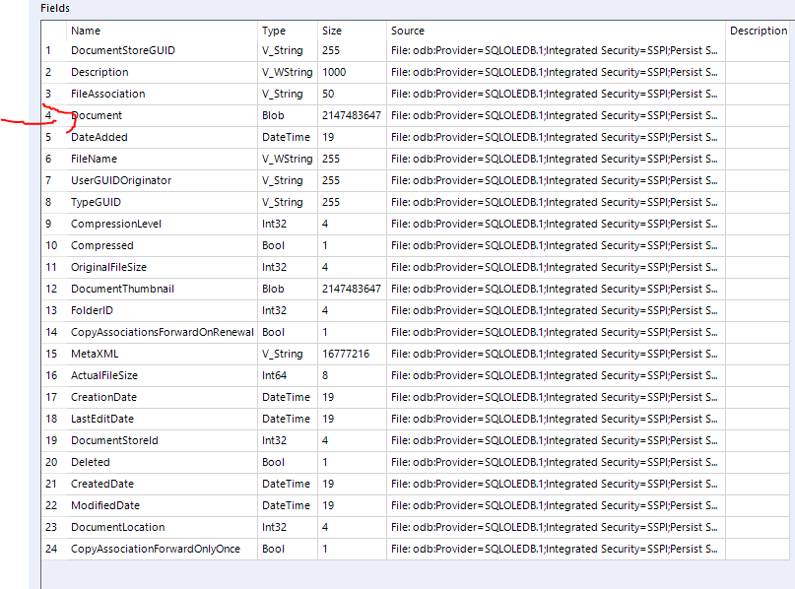
Task: Select the Document field in row 4
Action: (97, 115)
